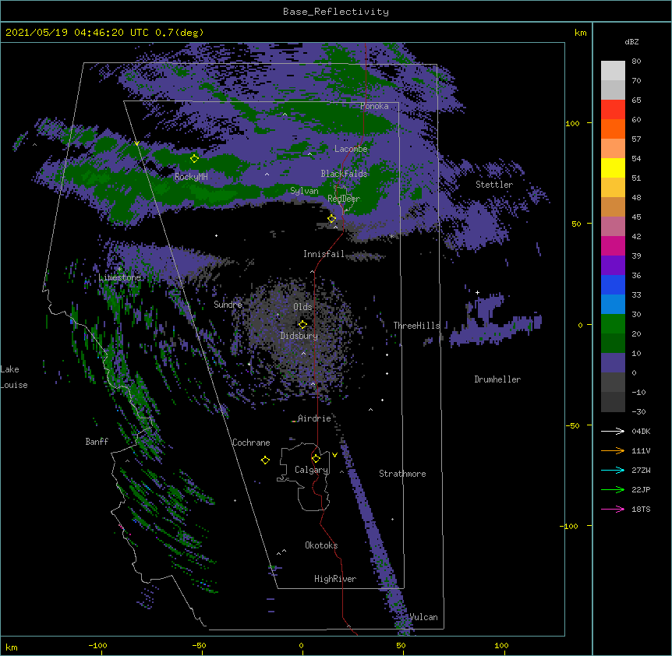
Task: Click the bright green 30-20 dBZ swatch
Action: tap(613, 324)
